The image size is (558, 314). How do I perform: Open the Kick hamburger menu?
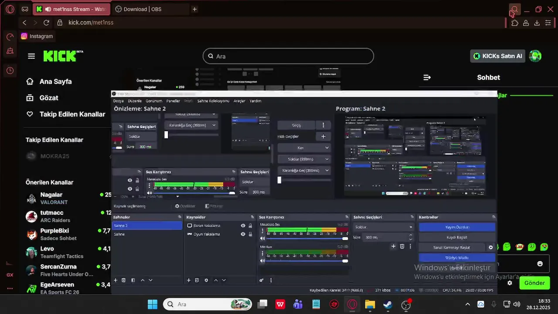pos(31,56)
